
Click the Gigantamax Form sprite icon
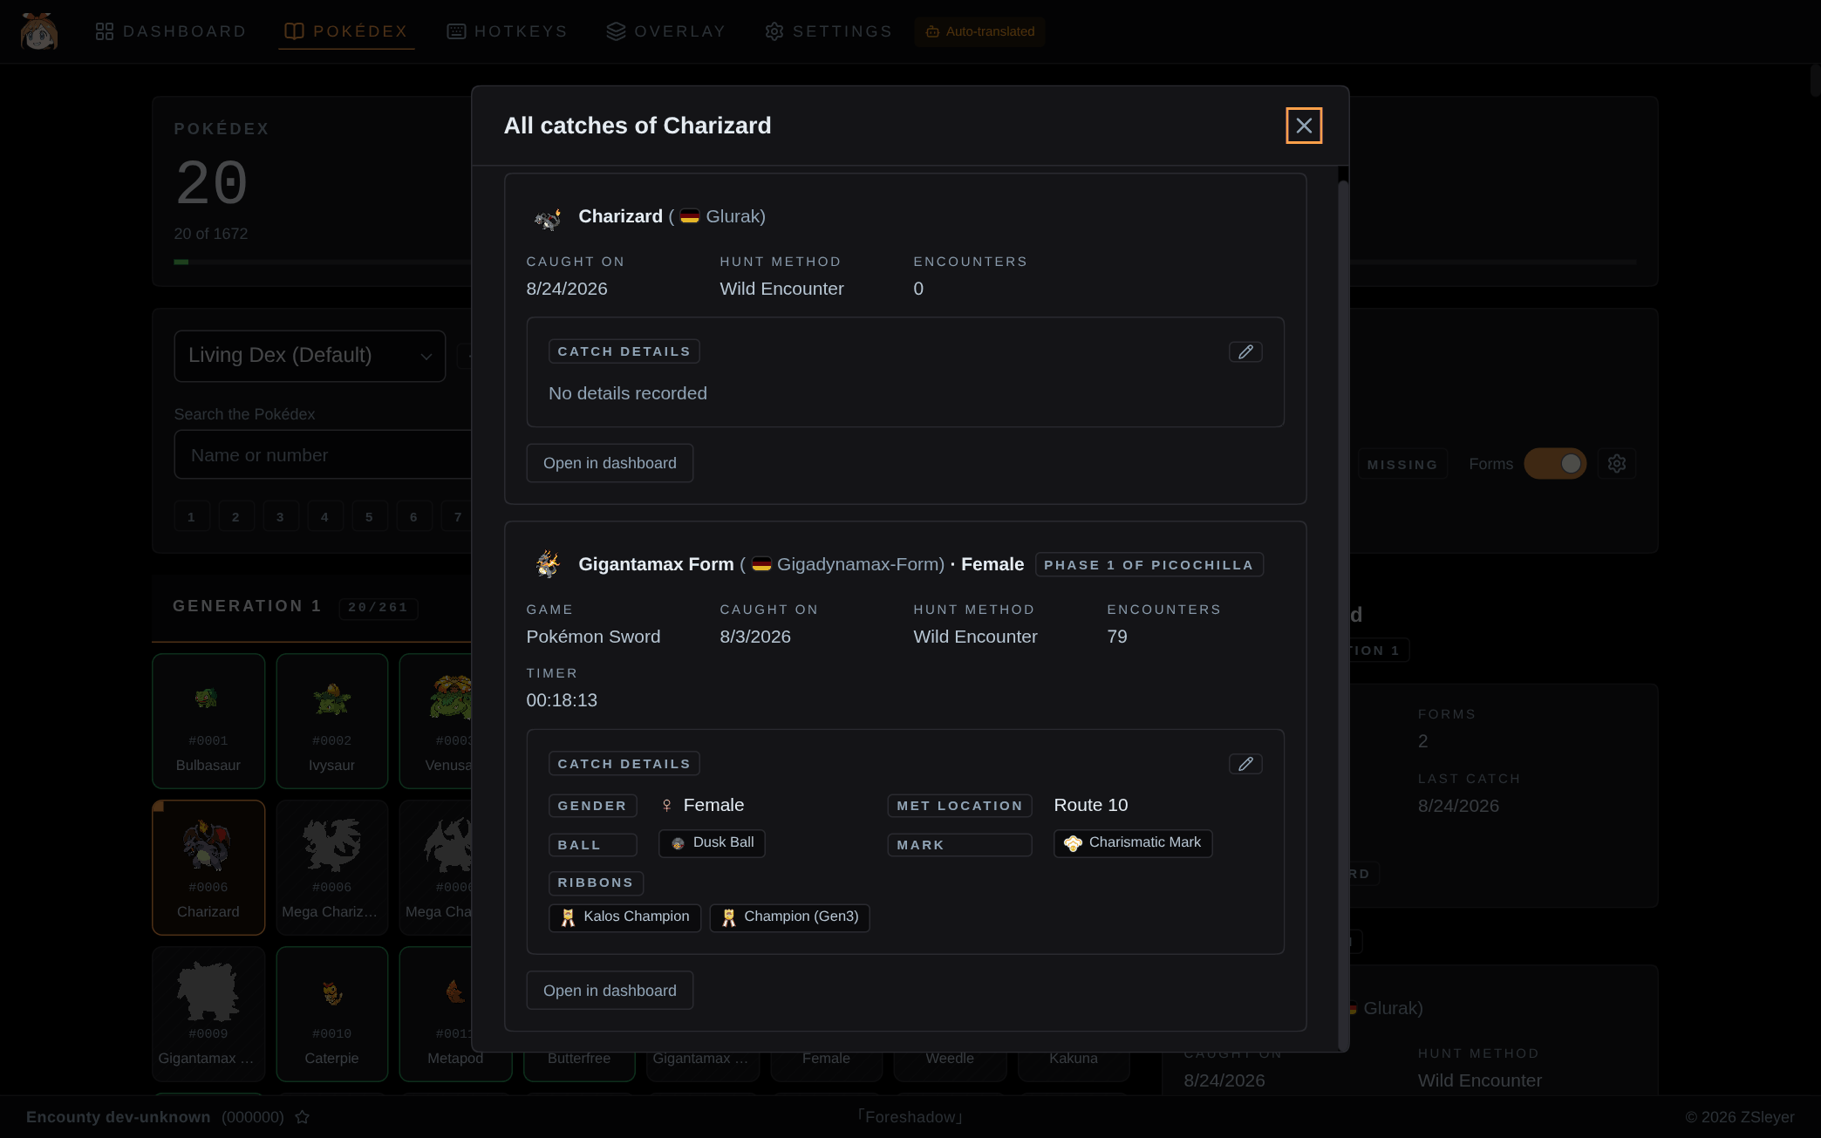pyautogui.click(x=548, y=565)
